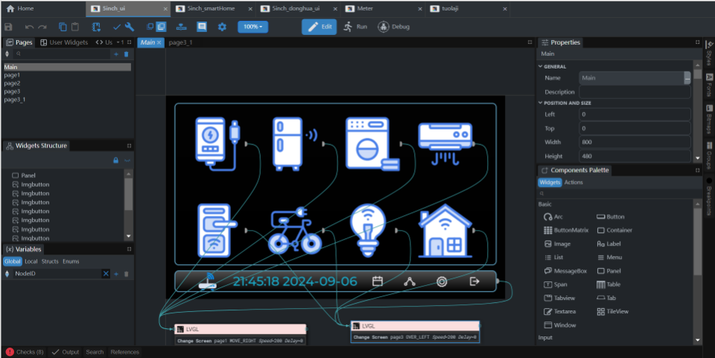The image size is (715, 358).
Task: Open the Meter project tab
Action: [365, 9]
